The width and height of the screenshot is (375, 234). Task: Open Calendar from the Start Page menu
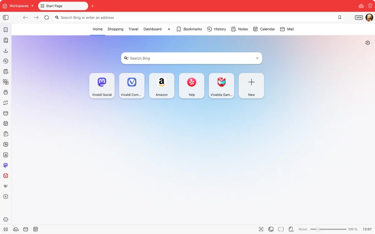coord(264,29)
